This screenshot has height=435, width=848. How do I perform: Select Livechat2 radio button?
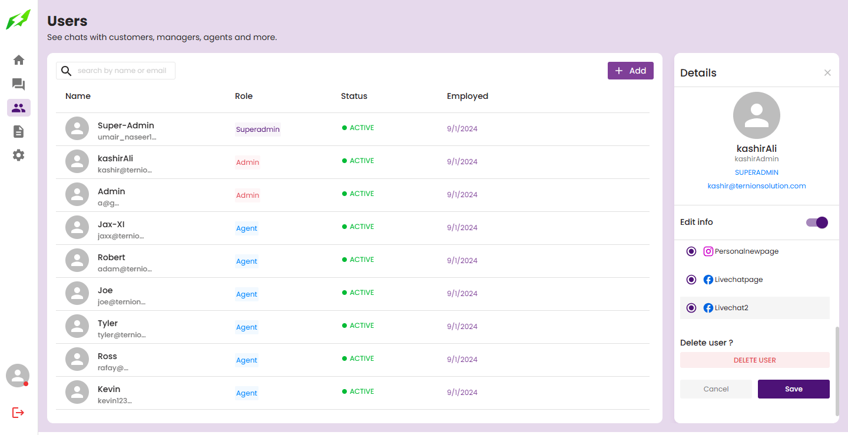coord(691,308)
